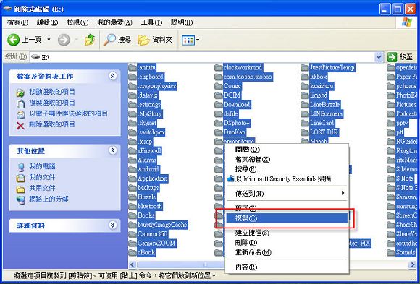The image size is (420, 284).
Task: Select the com.taobao.taobao folder icon
Action: [x=219, y=77]
